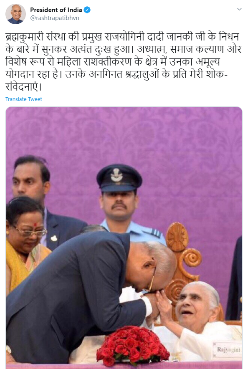The height and width of the screenshot is (369, 248).
Task: Click the Hindi tweet text body
Action: tap(124, 62)
